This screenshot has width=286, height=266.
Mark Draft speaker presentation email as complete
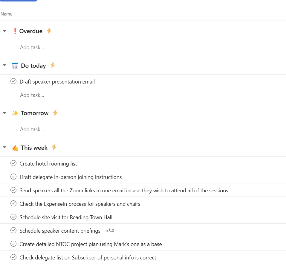(13, 81)
